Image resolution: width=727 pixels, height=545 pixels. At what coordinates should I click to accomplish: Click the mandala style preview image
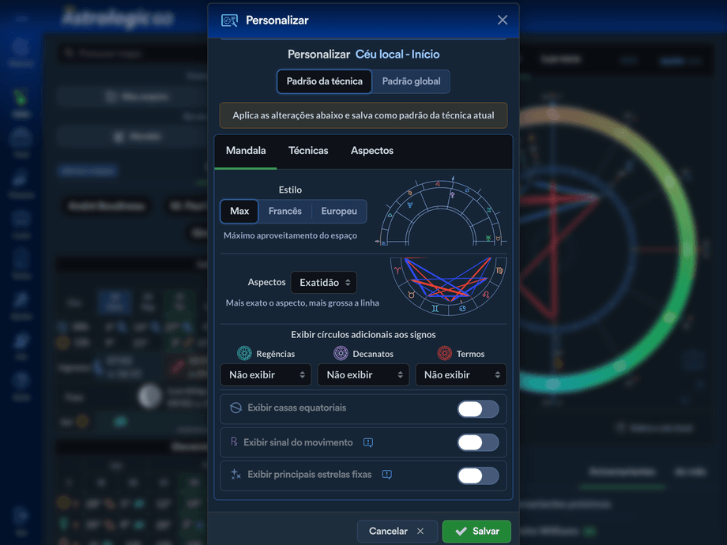coord(442,210)
